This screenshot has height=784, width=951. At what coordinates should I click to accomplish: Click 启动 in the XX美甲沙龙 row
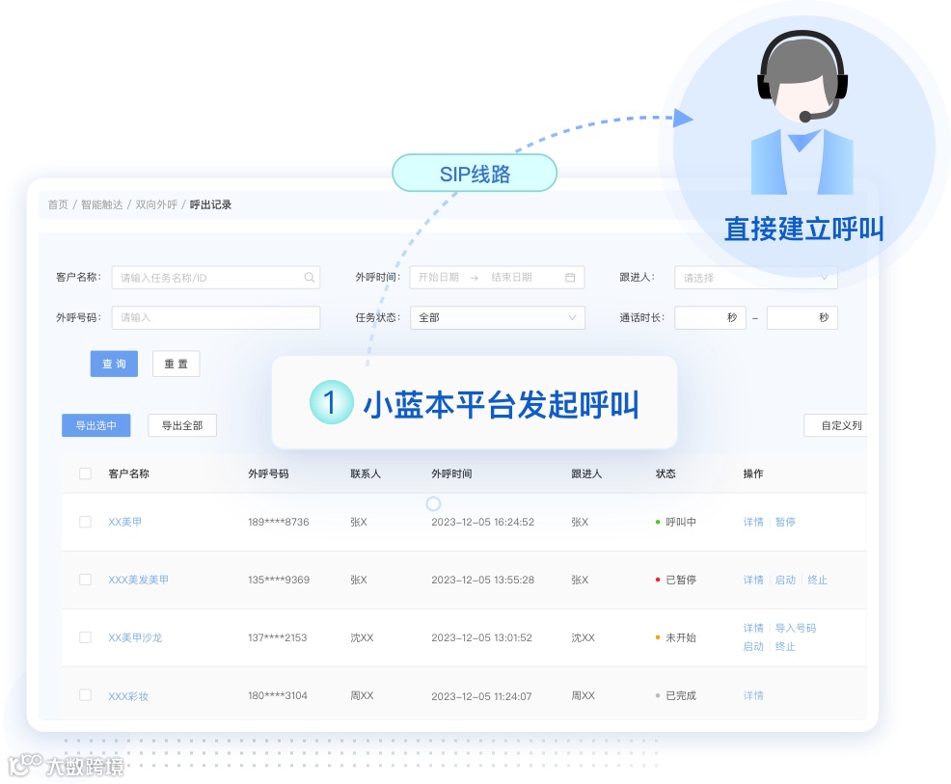tap(753, 646)
